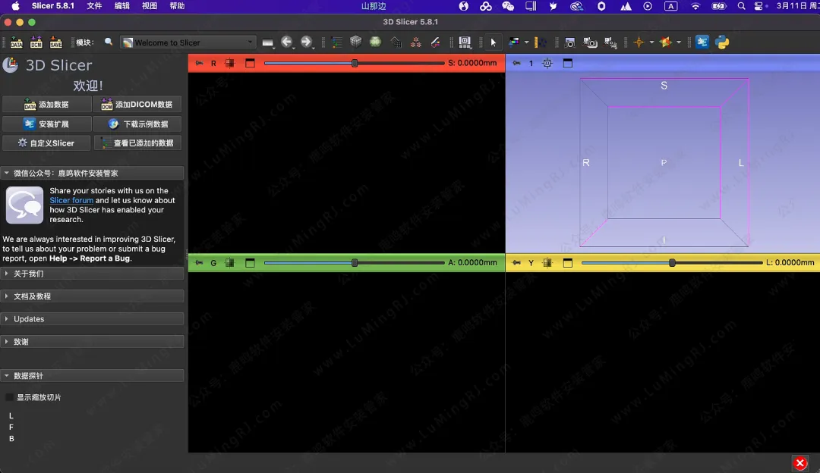Enable the 显示缩放切片 checkbox
Image resolution: width=820 pixels, height=473 pixels.
10,397
